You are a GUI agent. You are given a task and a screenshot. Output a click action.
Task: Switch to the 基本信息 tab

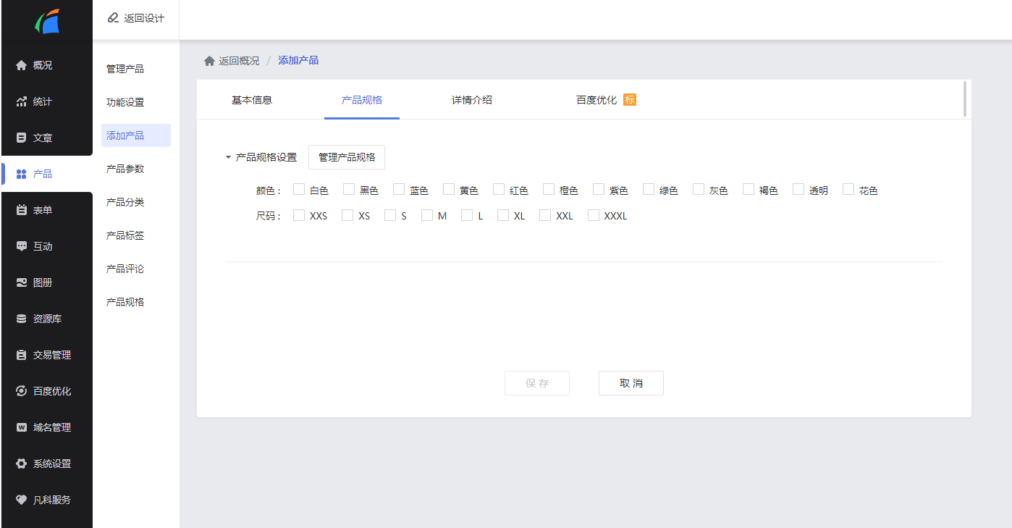pos(252,100)
